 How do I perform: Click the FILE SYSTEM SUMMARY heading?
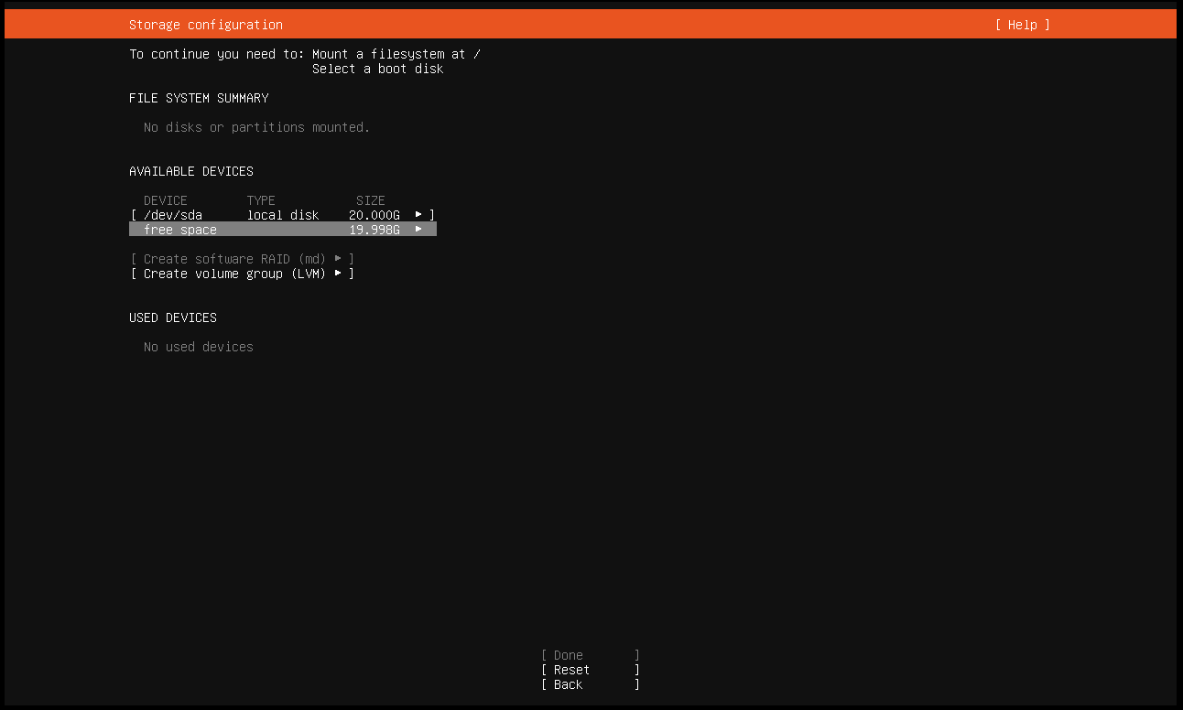[x=199, y=98]
